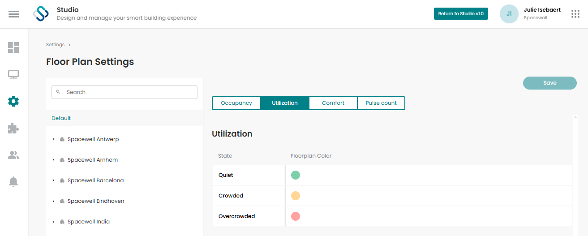Viewport: 588px width, 236px height.
Task: Click the State column header
Action: point(225,156)
